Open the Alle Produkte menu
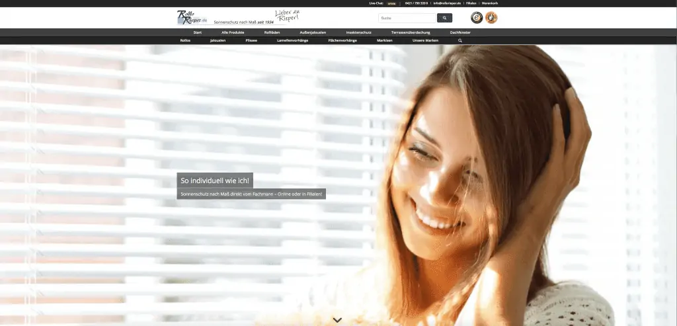Viewport: 677px width, 326px height. (233, 32)
